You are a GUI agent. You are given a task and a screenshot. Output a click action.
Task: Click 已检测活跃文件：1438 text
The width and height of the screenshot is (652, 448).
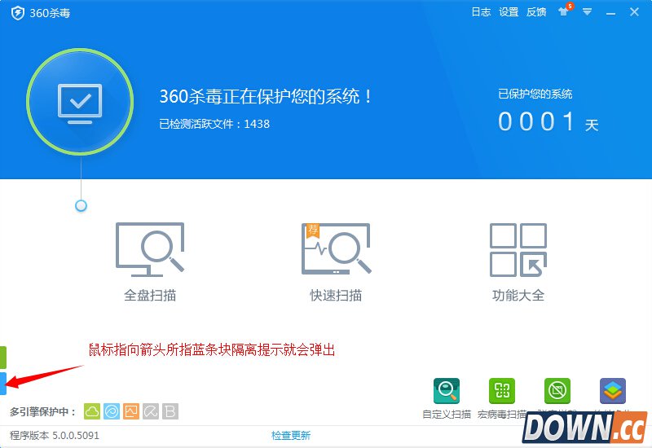click(x=214, y=124)
